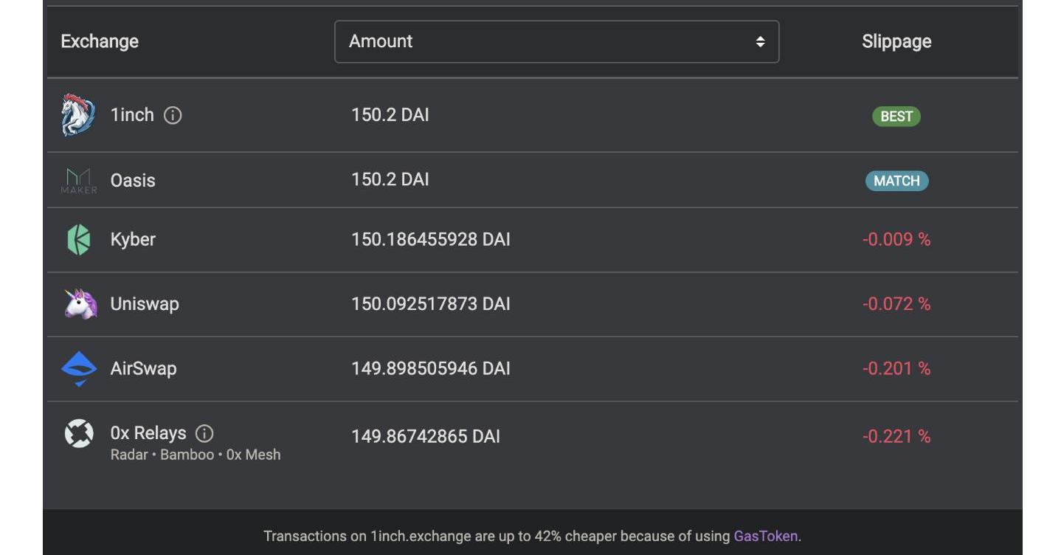Select the 1inch exchange name
The image size is (1061, 555).
pos(132,115)
